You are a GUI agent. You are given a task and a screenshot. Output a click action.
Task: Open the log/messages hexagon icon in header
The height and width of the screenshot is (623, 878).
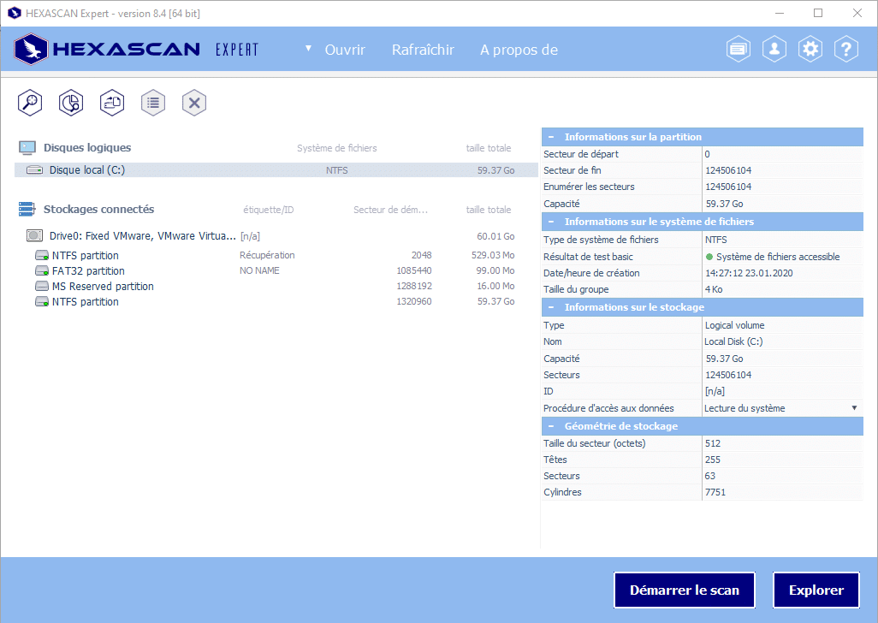739,50
